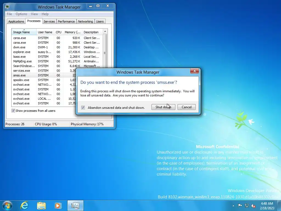The image size is (281, 211).
Task: Minimize the Task Manager window
Action: tap(91, 6)
